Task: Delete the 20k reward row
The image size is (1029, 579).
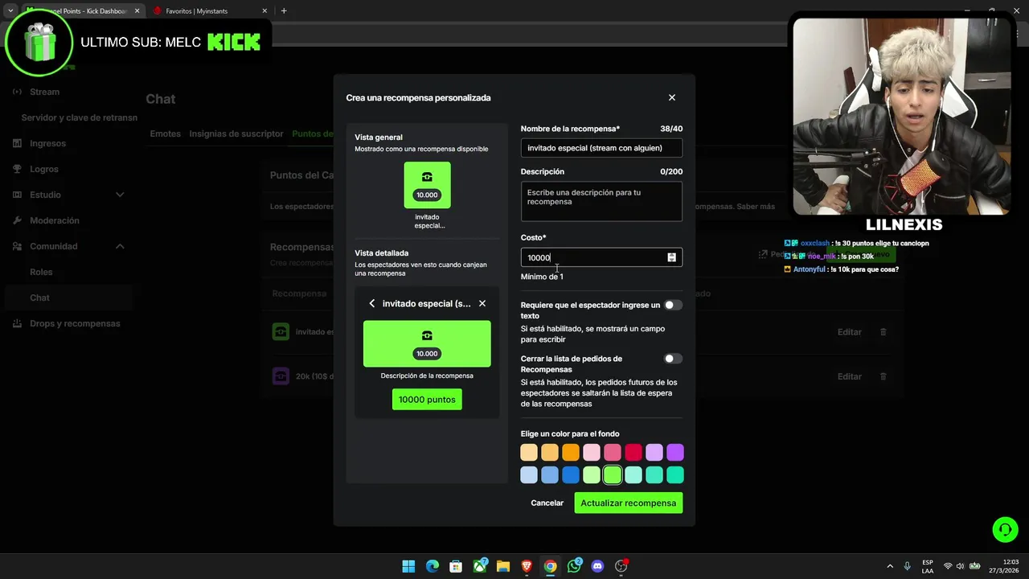Action: [883, 376]
